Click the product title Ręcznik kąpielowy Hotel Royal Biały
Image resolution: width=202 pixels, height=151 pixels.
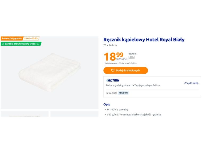(x=144, y=40)
